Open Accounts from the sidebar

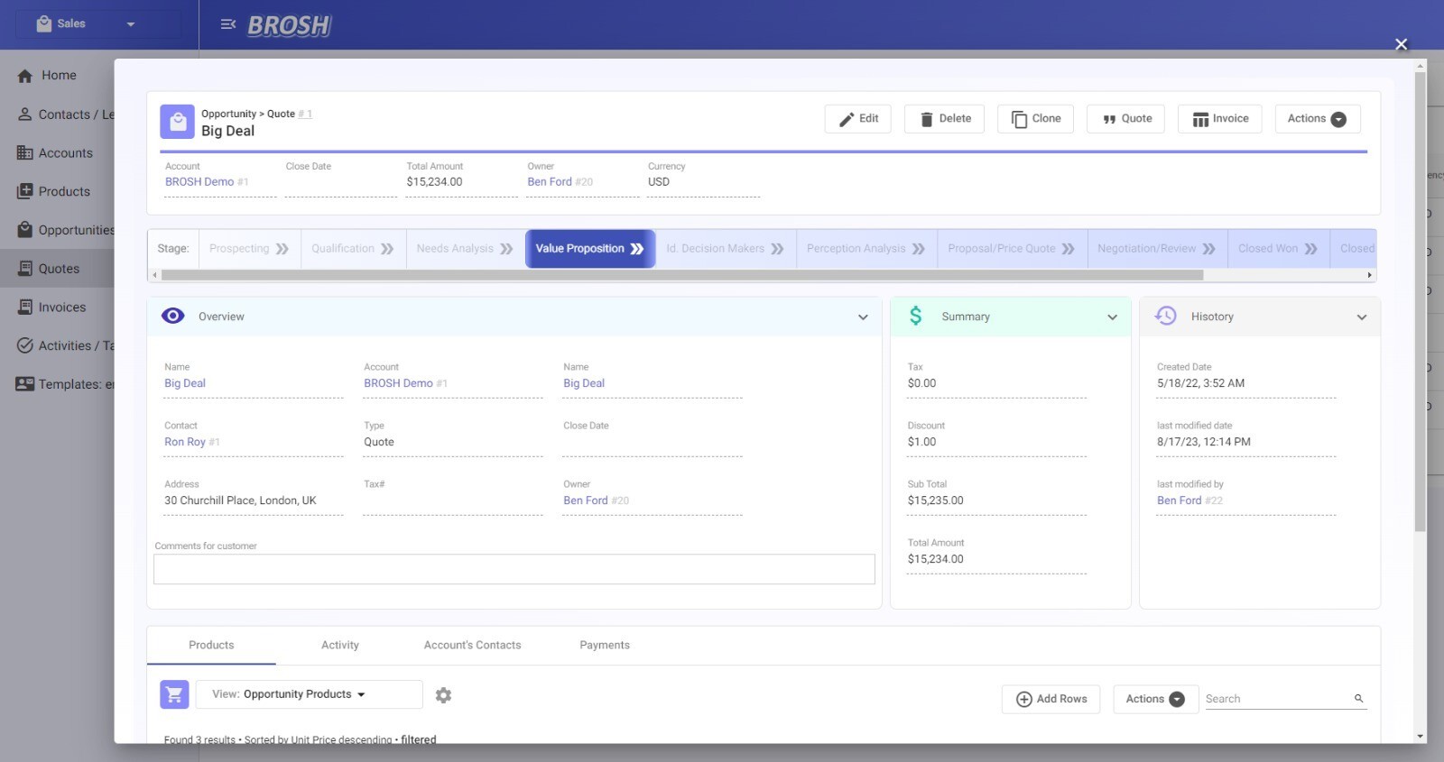[x=58, y=153]
